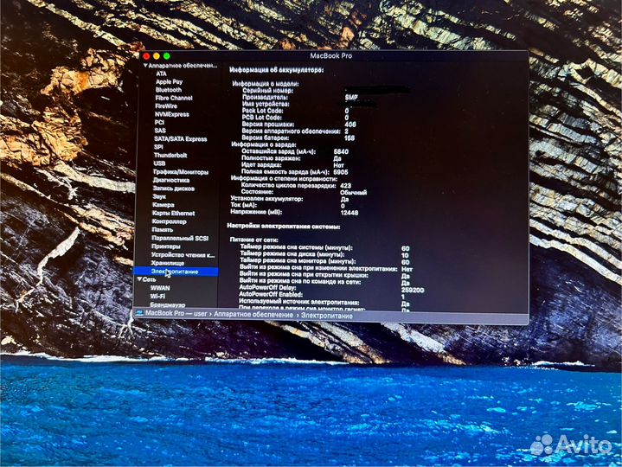Select Память in the sidebar
Screen dimensions: 622x467
click(x=163, y=230)
